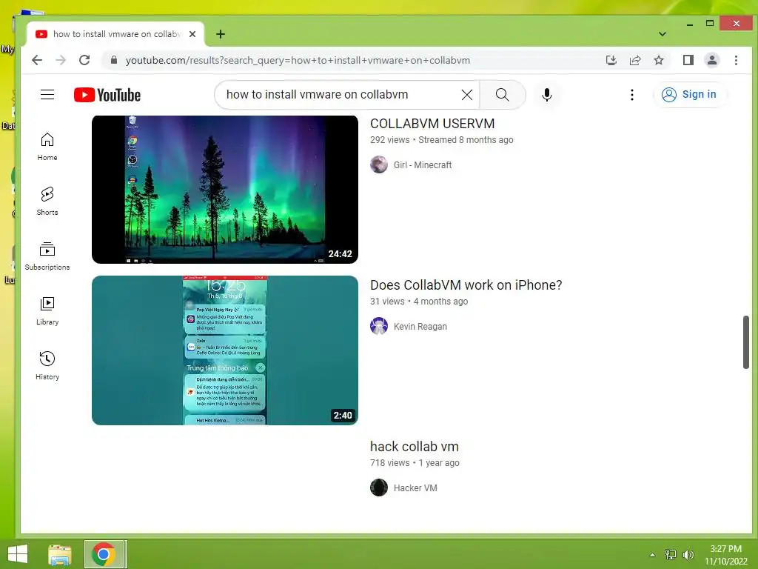Image resolution: width=758 pixels, height=569 pixels.
Task: Open the Windows Start button
Action: pos(18,554)
